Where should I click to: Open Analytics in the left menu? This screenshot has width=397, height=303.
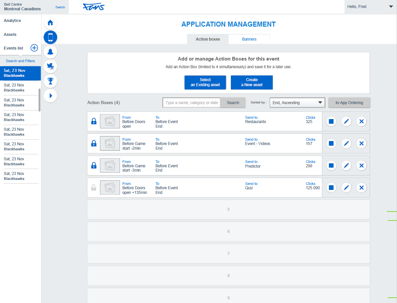[x=12, y=21]
